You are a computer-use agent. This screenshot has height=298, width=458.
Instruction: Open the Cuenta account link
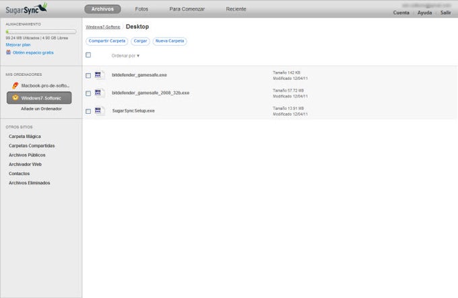(401, 13)
